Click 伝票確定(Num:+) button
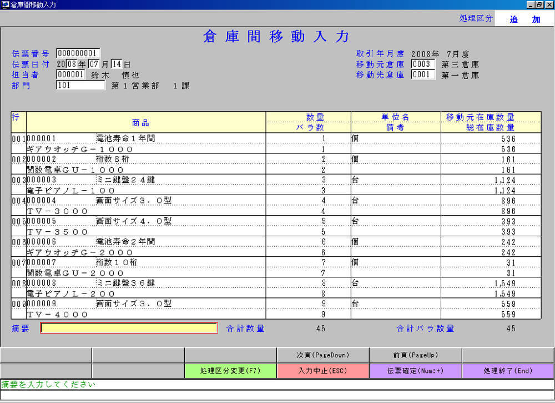Viewport: 555px width, 403px height. click(x=416, y=371)
